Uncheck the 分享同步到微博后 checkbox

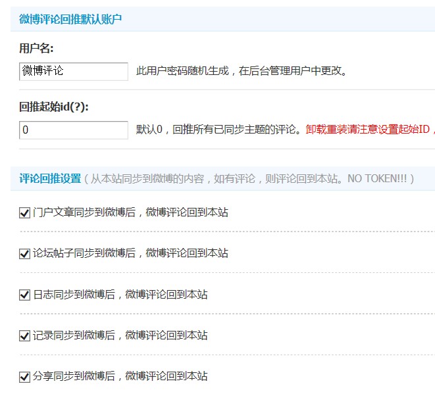click(x=25, y=377)
